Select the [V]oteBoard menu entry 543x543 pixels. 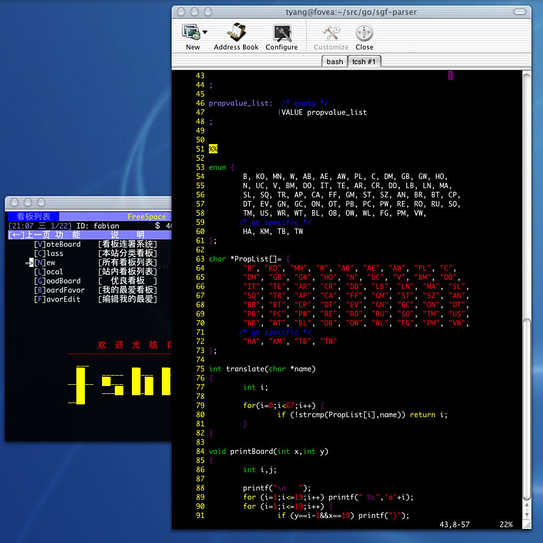[x=57, y=244]
